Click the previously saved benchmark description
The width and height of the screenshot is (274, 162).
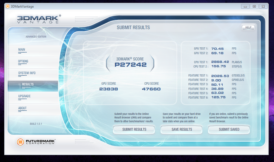point(229,118)
